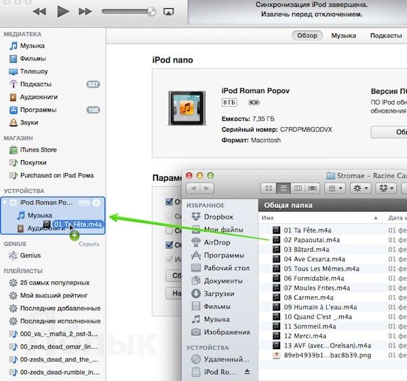The image size is (407, 381).
Task: Toggle the third parameters checkbox
Action: click(x=169, y=230)
